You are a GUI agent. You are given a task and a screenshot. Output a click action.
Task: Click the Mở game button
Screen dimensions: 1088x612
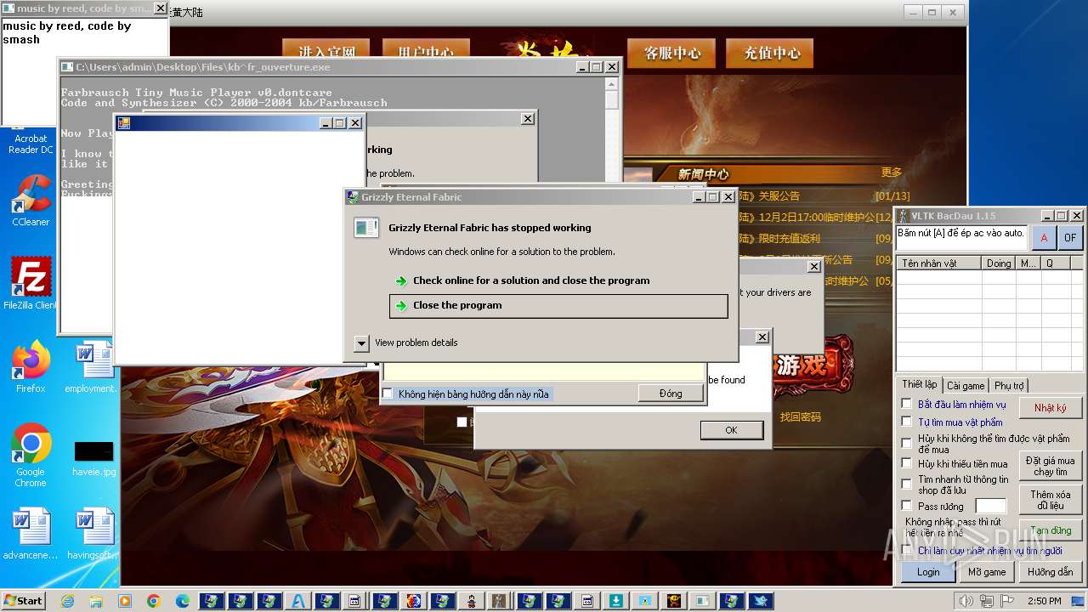point(987,572)
